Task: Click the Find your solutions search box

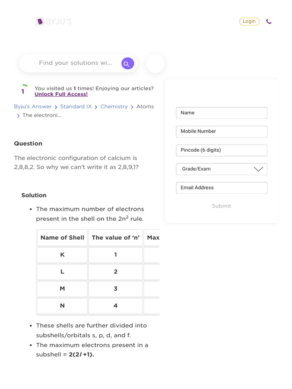Action: [75, 63]
